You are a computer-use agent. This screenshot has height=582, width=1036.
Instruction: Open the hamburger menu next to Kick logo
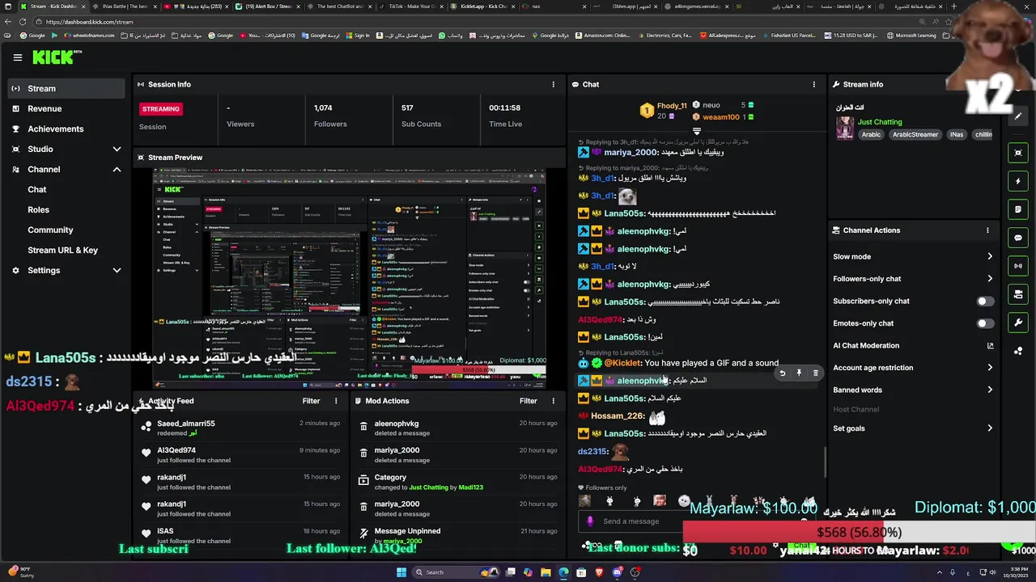coord(17,57)
